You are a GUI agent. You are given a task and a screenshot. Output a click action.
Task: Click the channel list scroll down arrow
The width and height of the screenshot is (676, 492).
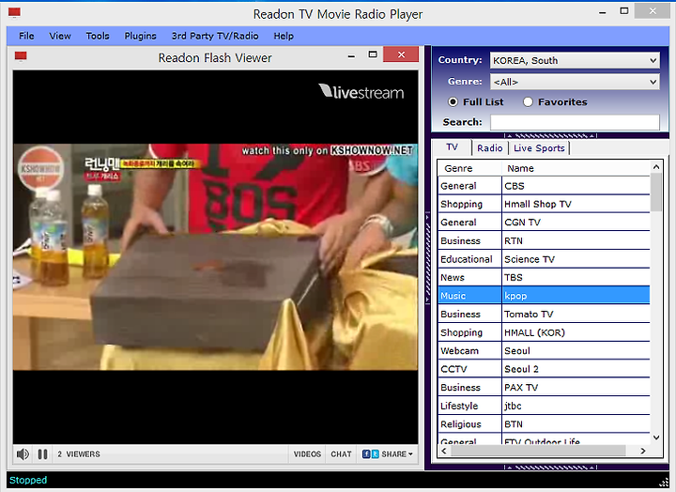pos(656,438)
